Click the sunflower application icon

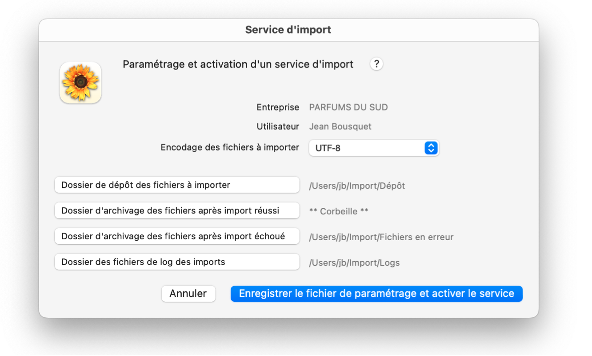tap(80, 83)
